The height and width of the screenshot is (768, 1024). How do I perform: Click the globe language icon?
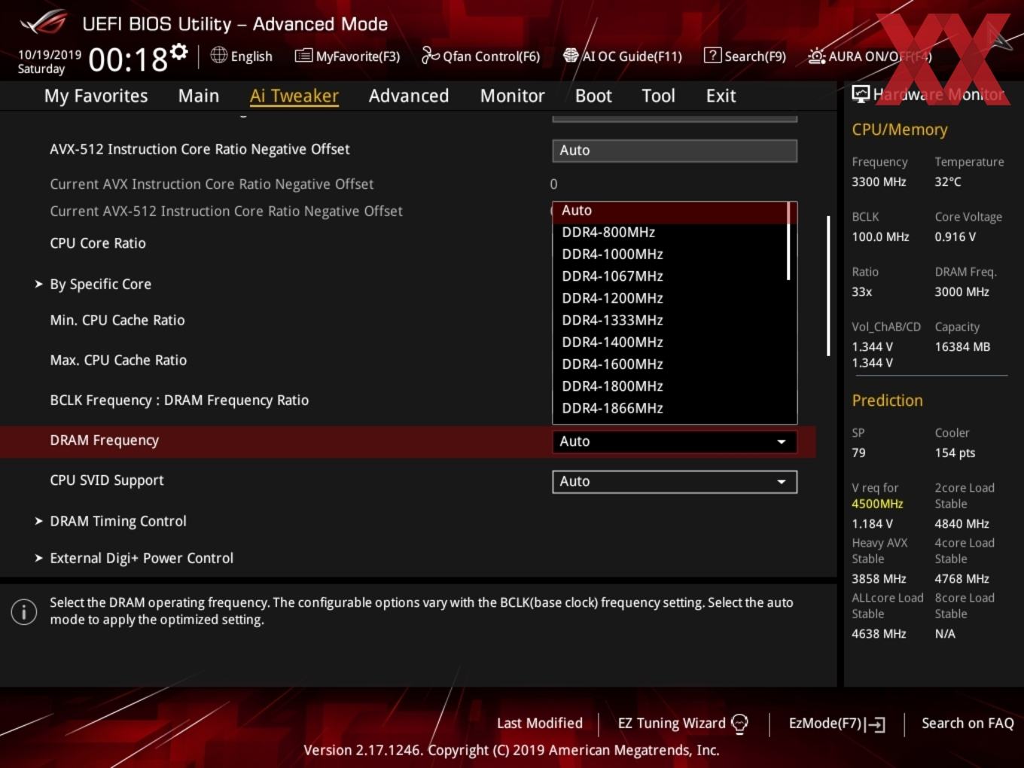[x=218, y=55]
